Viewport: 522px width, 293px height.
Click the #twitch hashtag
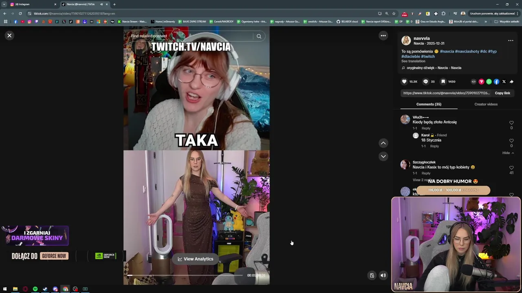(x=428, y=57)
